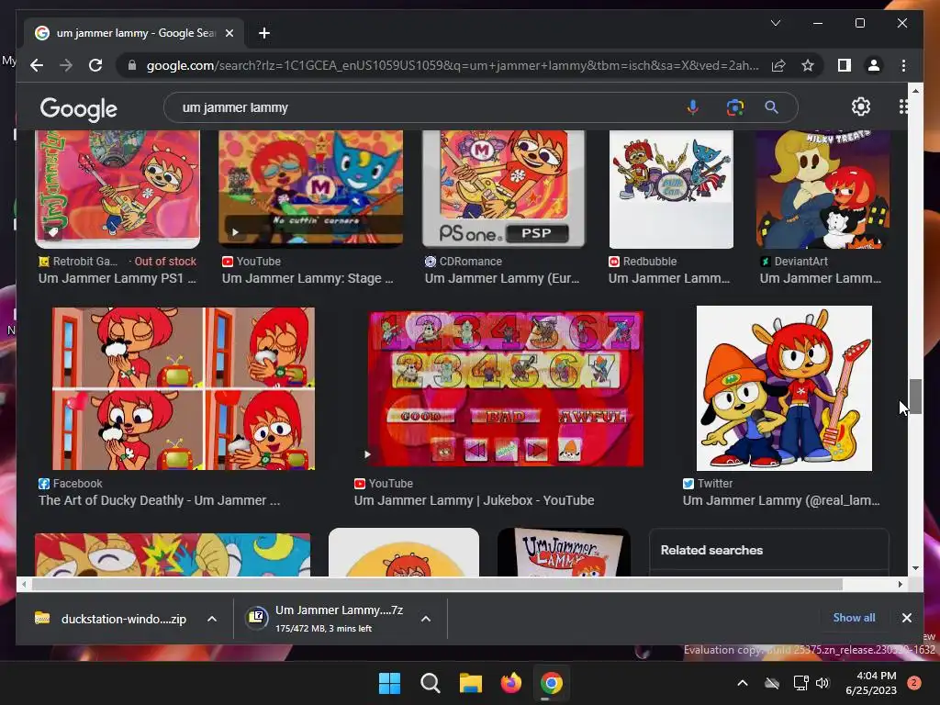This screenshot has width=940, height=705.
Task: Click 'Um Jammer Lammy: Stage' title link
Action: [308, 278]
